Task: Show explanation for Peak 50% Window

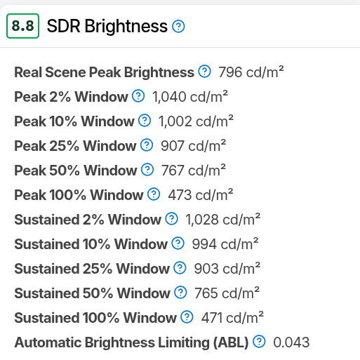Action: [x=147, y=170]
